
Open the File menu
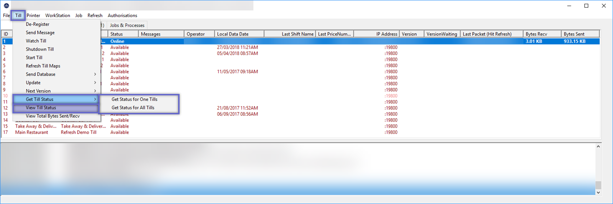tap(6, 16)
